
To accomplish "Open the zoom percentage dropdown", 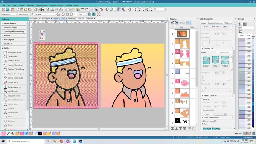I will 163,9.
